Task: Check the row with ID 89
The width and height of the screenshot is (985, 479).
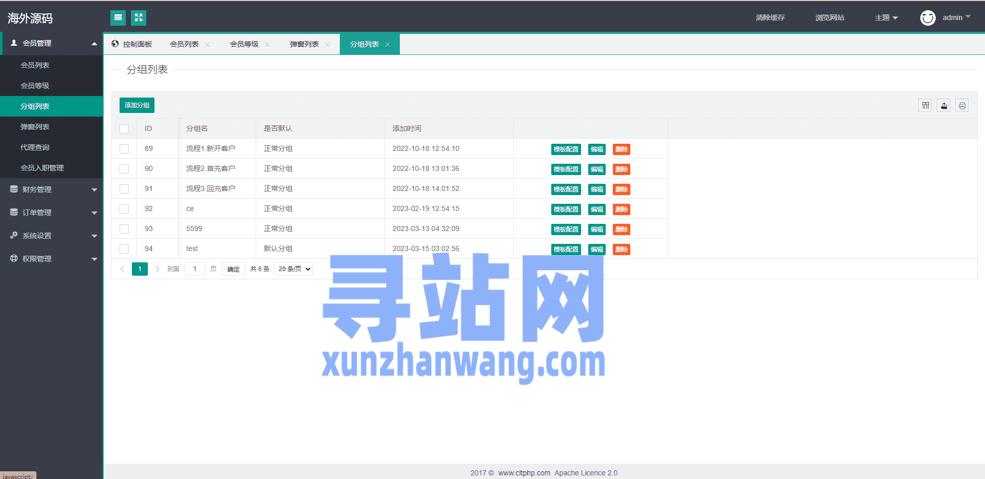Action: tap(124, 149)
